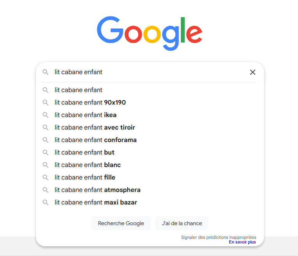
Task: Click the Google logo
Action: (x=150, y=33)
